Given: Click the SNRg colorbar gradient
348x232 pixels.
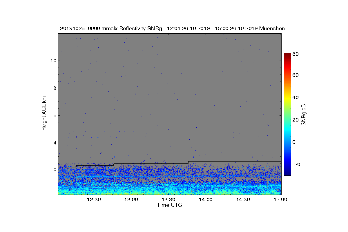Looking at the screenshot, I should click(x=287, y=114).
